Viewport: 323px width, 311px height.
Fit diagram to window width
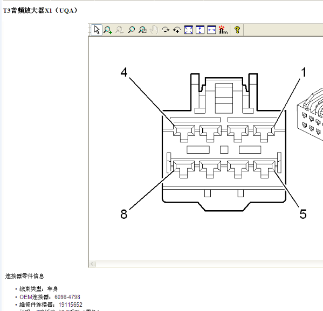(211, 30)
